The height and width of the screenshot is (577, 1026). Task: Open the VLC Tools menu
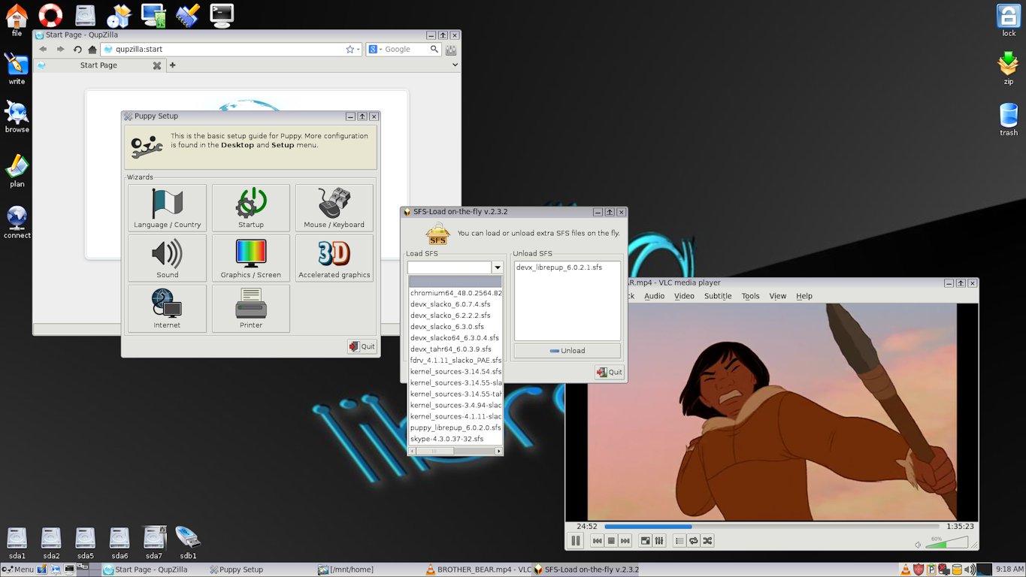click(x=750, y=296)
